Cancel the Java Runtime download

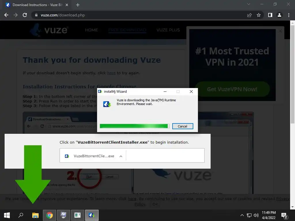182,126
